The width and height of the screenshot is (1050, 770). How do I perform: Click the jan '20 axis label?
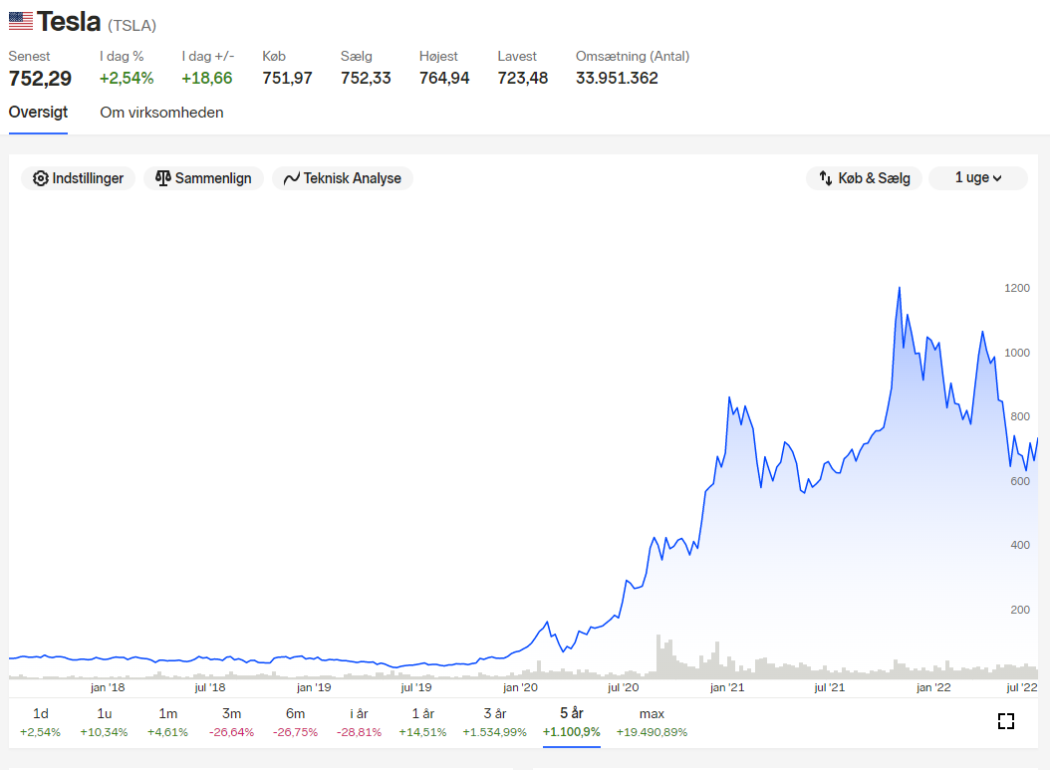coord(520,687)
